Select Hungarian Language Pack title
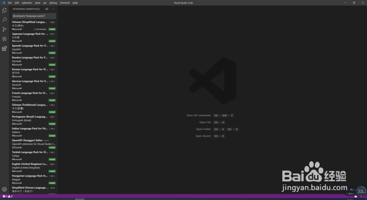The height and width of the screenshot is (200, 367). (x=30, y=176)
